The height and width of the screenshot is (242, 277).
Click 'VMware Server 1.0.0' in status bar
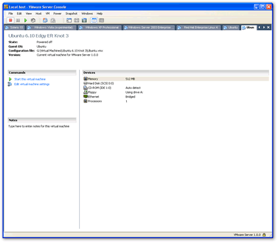[x=247, y=235]
